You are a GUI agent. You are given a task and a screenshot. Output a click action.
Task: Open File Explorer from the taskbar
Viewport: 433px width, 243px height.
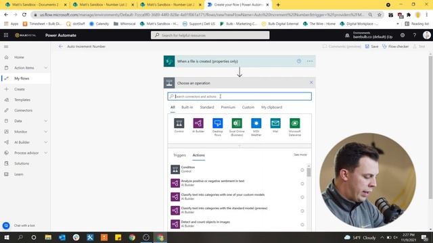tap(48, 237)
